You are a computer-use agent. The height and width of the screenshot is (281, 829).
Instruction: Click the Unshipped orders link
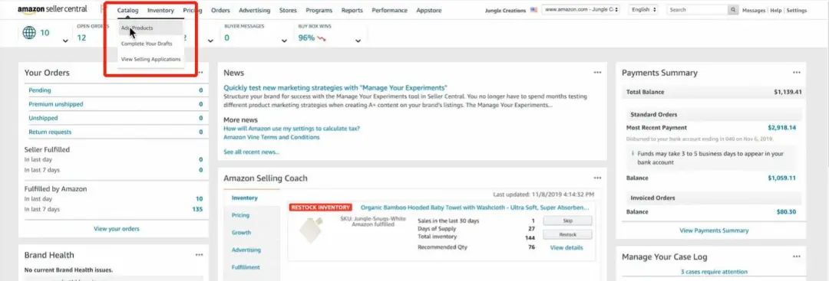coord(43,119)
